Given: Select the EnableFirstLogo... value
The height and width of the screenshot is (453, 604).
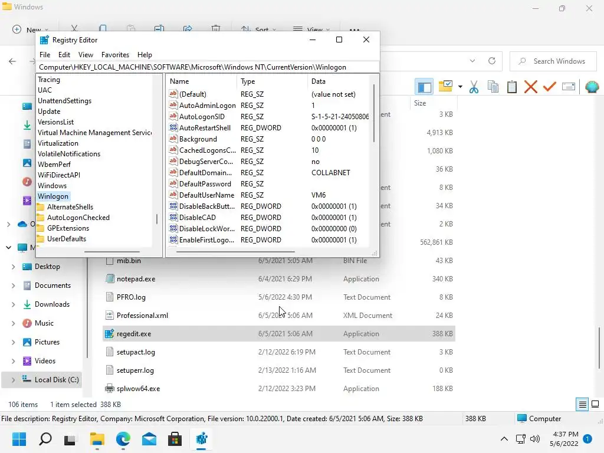Looking at the screenshot, I should [x=206, y=240].
